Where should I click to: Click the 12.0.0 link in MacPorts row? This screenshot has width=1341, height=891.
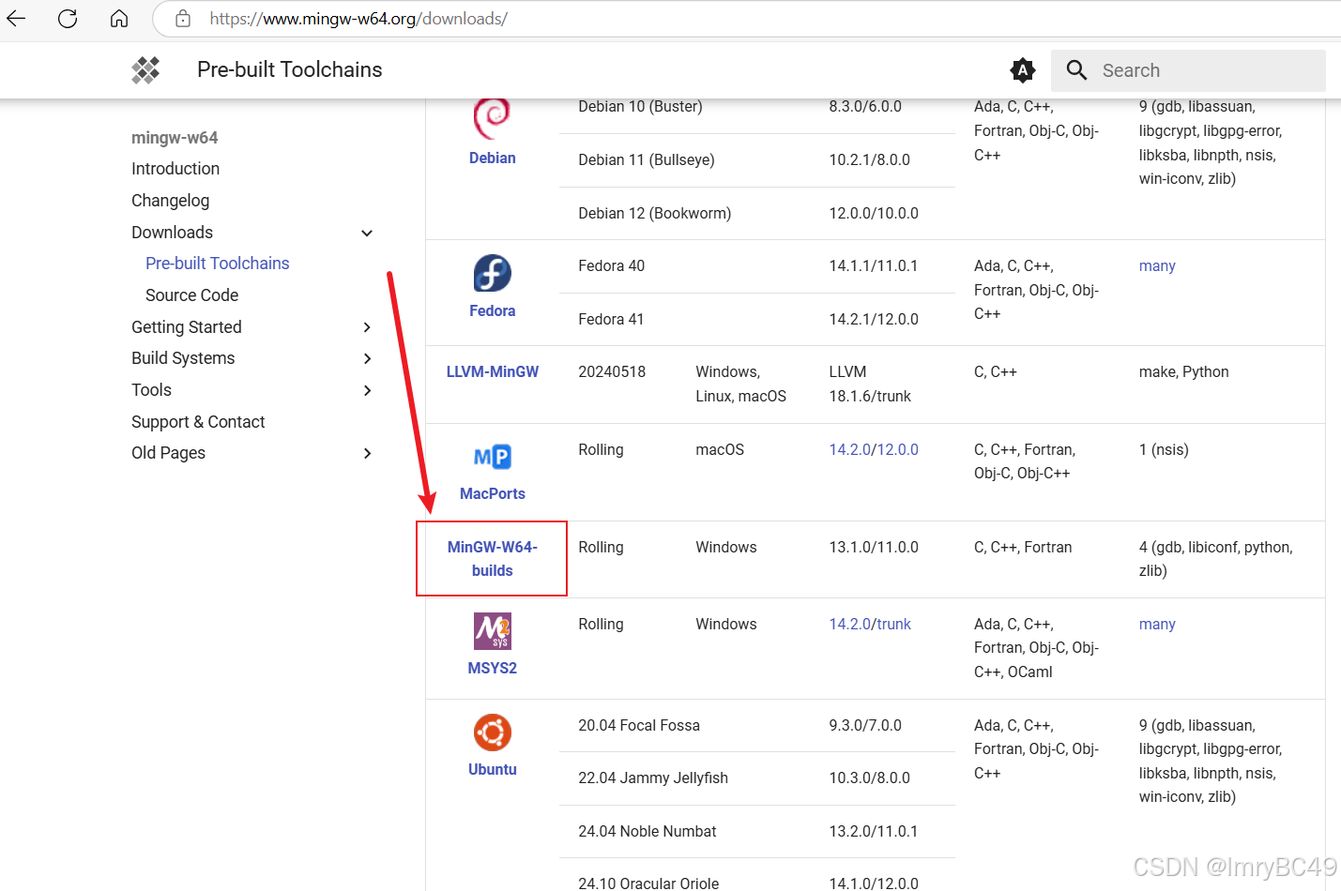pos(897,450)
